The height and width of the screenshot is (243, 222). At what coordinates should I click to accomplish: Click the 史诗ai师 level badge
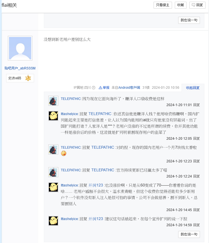(x=20, y=78)
